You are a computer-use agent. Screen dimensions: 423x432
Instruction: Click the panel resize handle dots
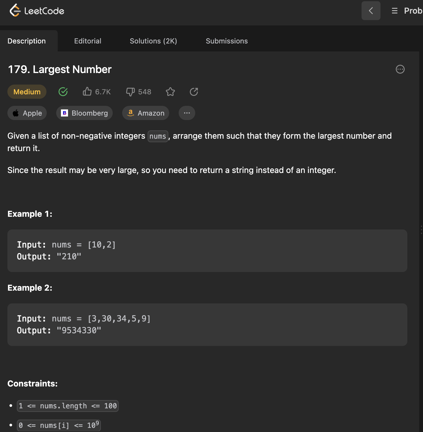(421, 230)
